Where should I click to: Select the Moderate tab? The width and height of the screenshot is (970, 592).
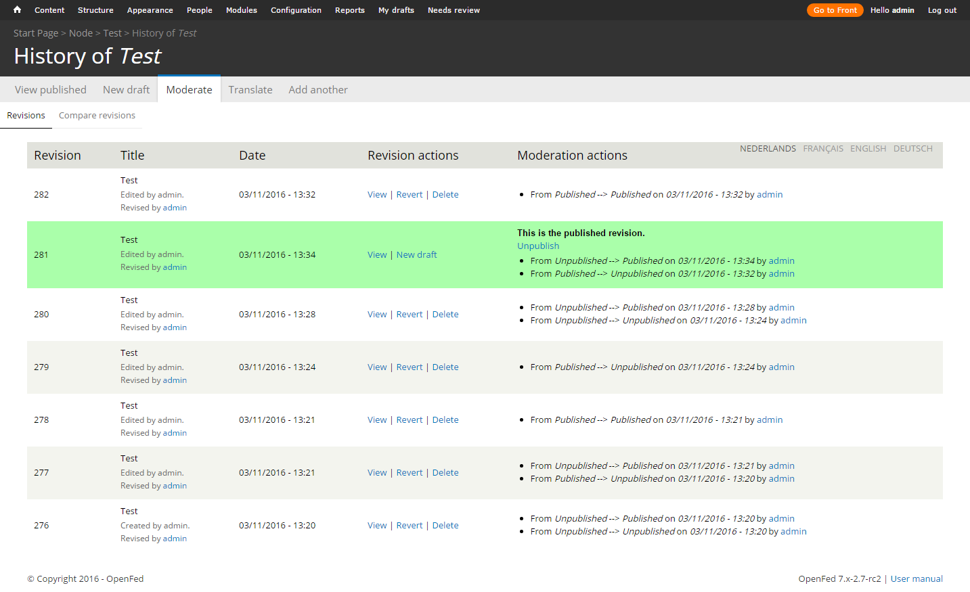(189, 89)
